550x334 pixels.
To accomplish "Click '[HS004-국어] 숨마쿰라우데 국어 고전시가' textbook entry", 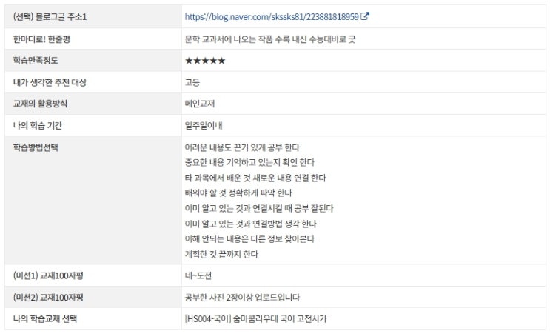I will pyautogui.click(x=255, y=318).
